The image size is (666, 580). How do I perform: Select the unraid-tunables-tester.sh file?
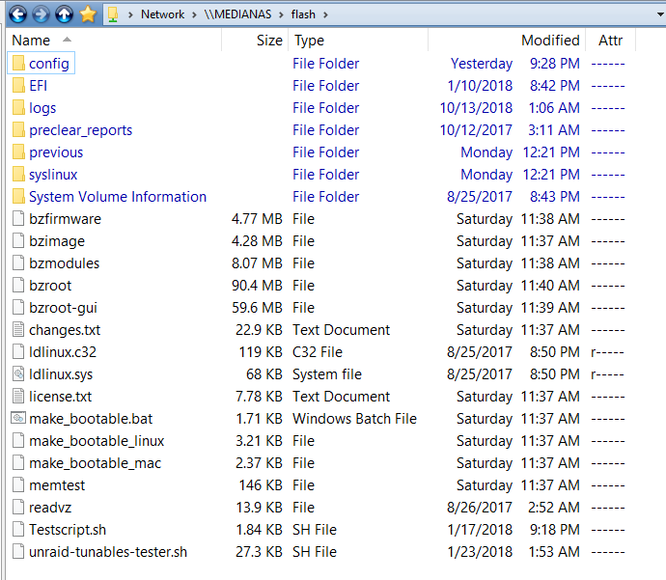[108, 552]
